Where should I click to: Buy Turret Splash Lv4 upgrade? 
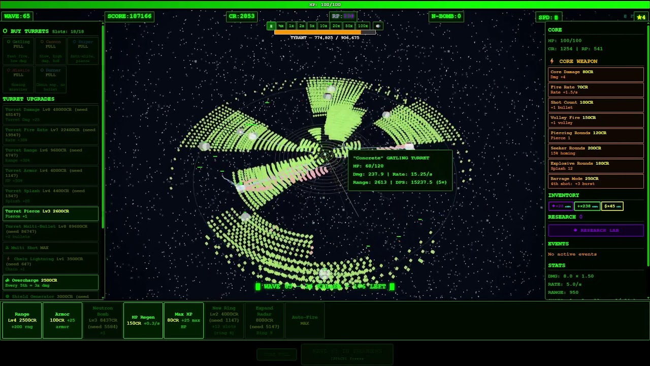pos(50,196)
